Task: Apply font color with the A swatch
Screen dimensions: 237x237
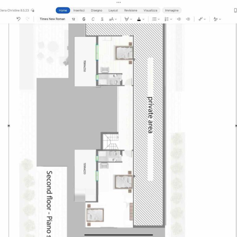Action: point(139,19)
